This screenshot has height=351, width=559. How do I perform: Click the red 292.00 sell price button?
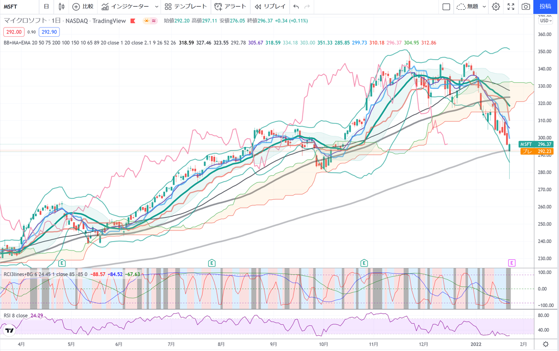pyautogui.click(x=13, y=32)
